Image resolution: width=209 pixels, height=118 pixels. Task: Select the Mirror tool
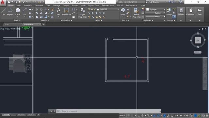click(x=41, y=13)
